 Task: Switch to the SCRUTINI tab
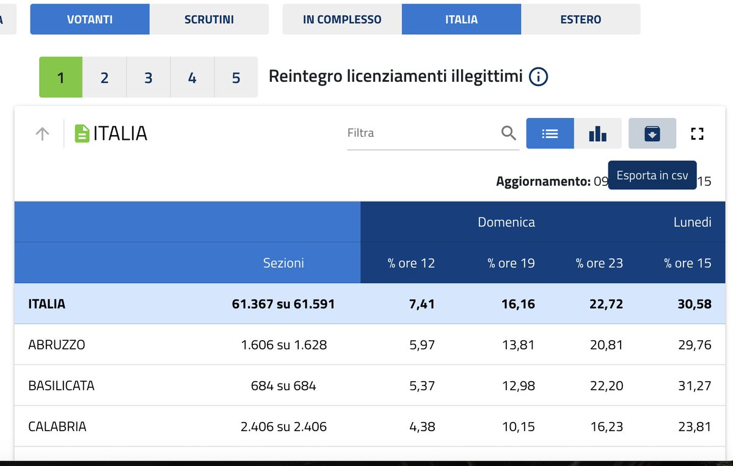(x=209, y=19)
